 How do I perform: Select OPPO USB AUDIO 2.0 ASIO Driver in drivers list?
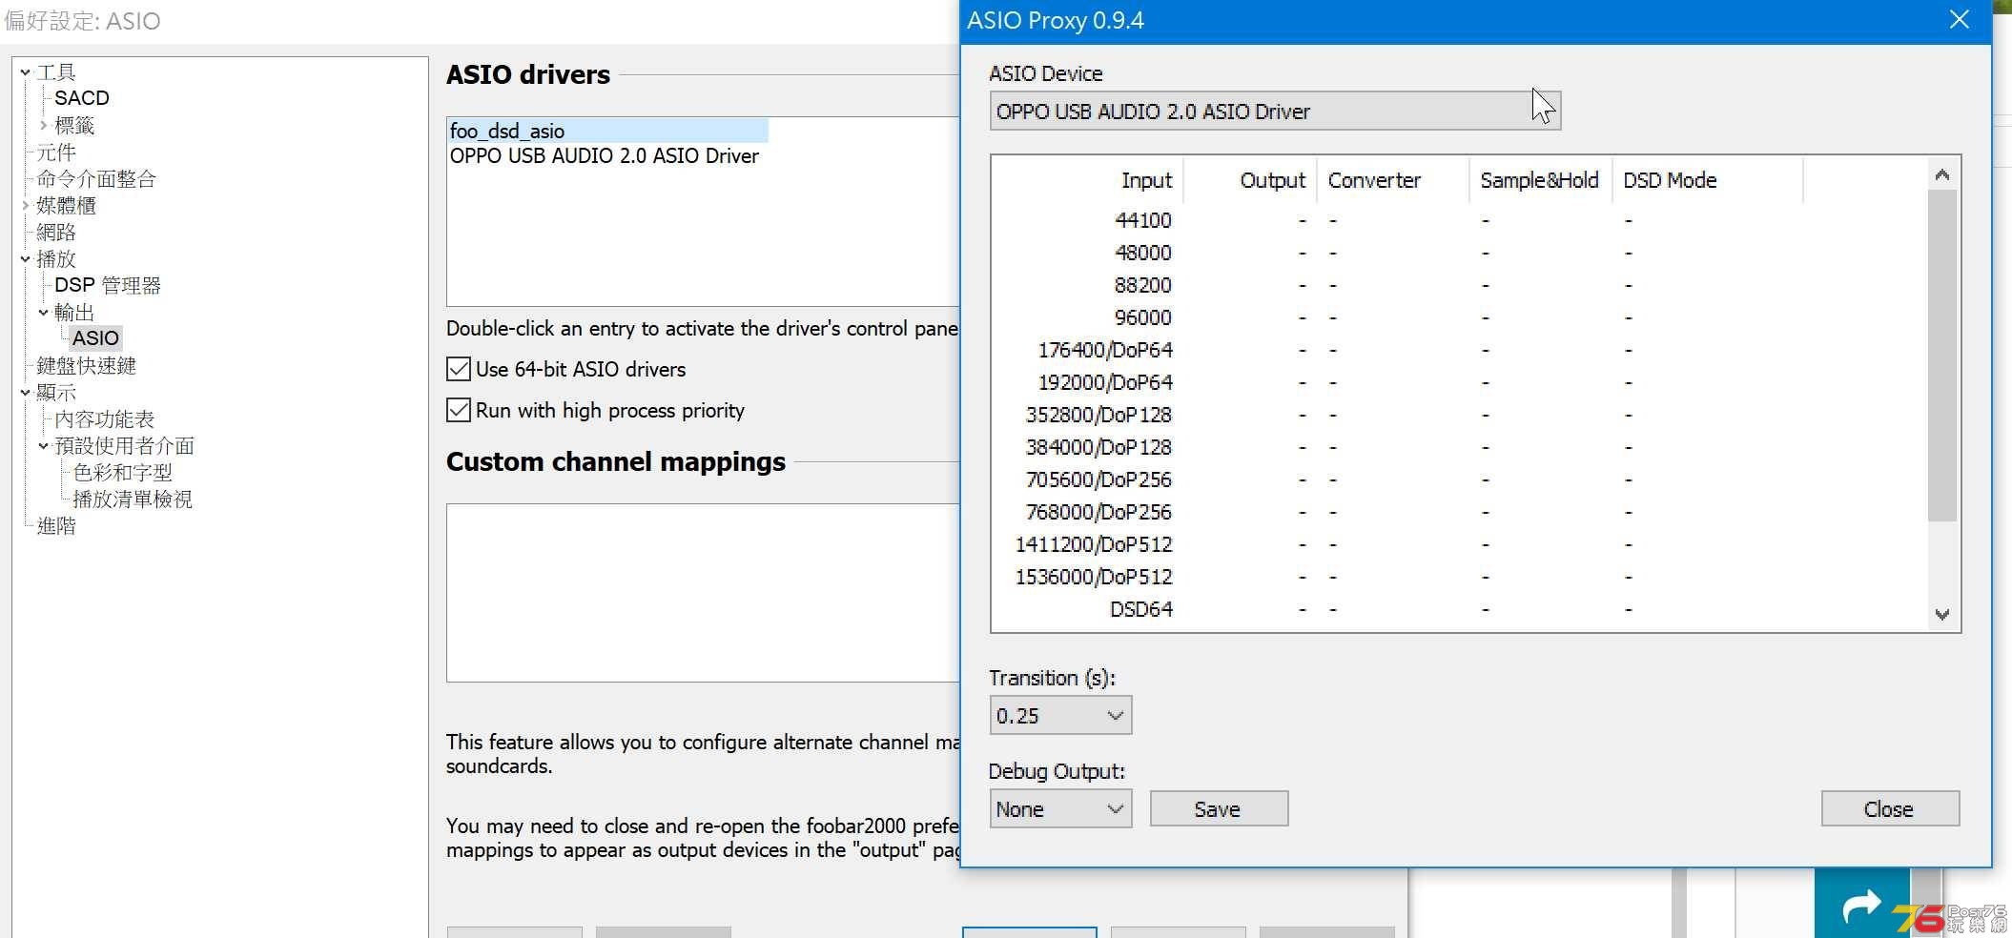click(604, 156)
